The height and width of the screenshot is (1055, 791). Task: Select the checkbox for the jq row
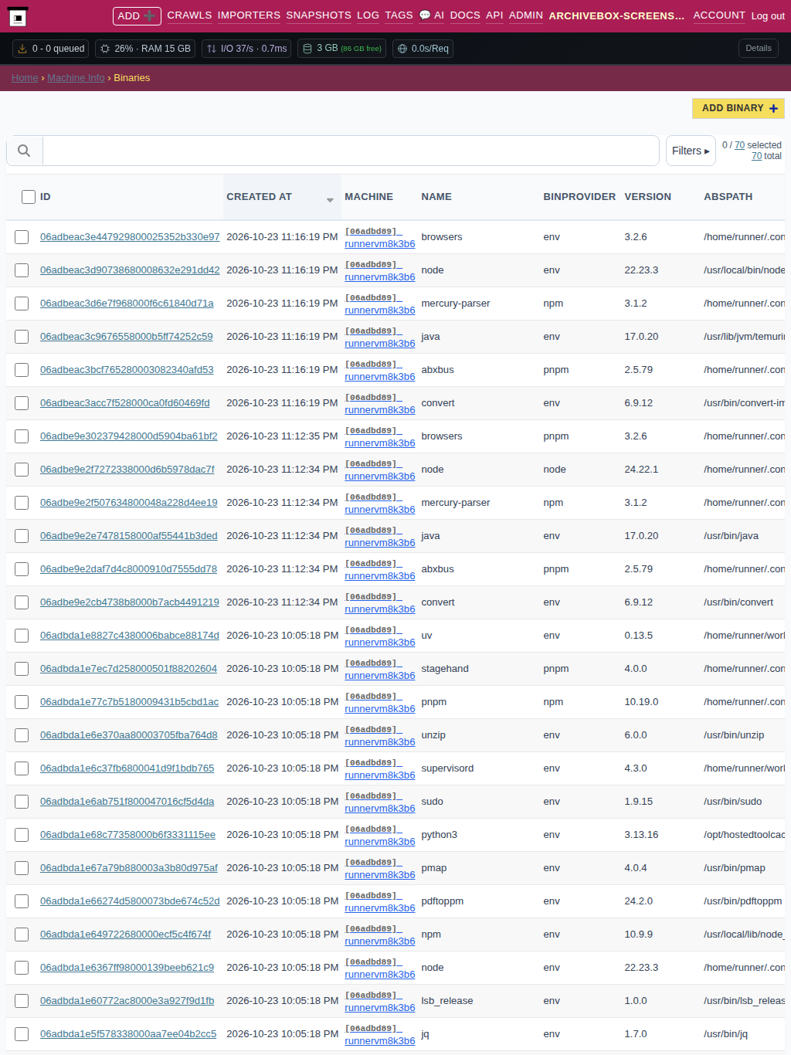(22, 1034)
